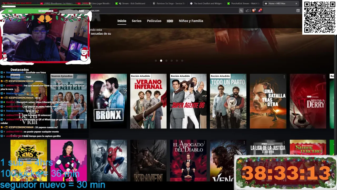This screenshot has width=337, height=190.
Task: Open options on Una Batalla Tras Otra poster
Action: pyautogui.click(x=284, y=77)
